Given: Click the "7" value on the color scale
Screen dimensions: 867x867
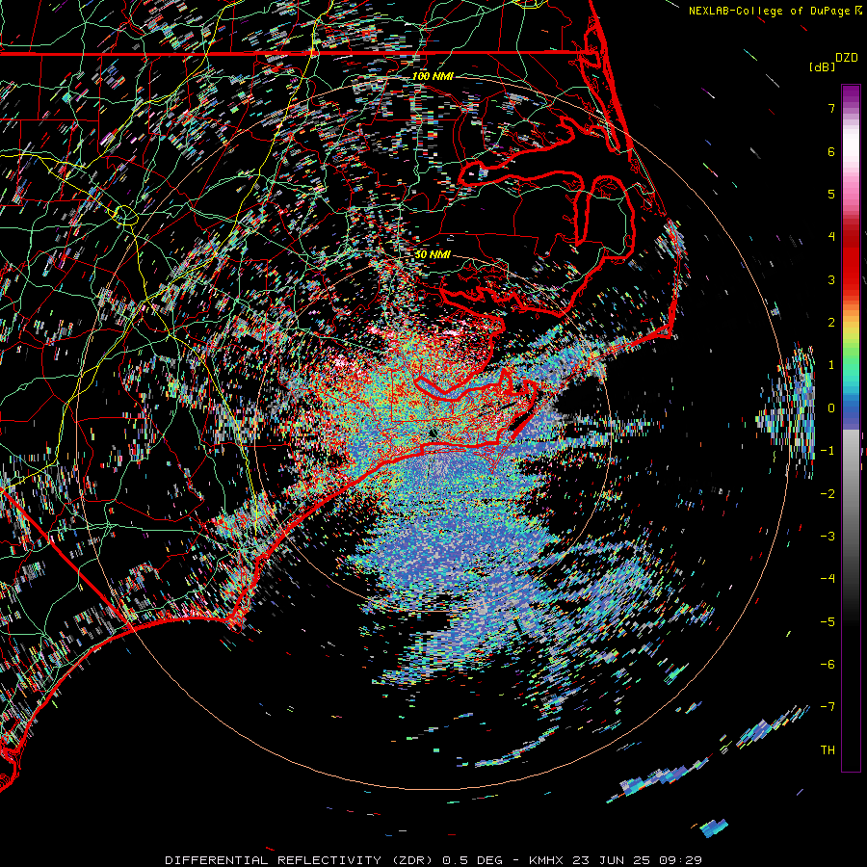Looking at the screenshot, I should pos(831,108).
